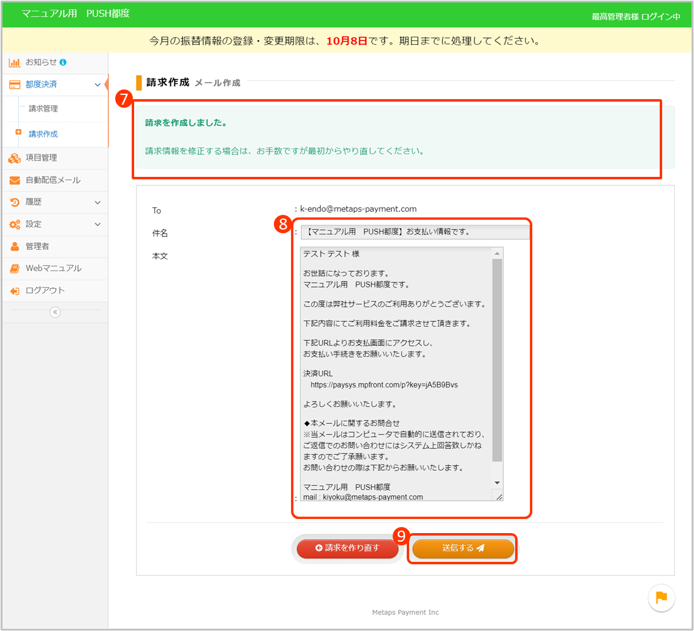Image resolution: width=694 pixels, height=631 pixels.
Task: Collapse the 都度決済 menu chevron
Action: point(97,84)
